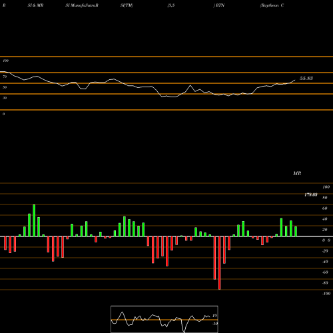The image size is (333, 333).
Task: Click the 'SI MunafaSutraR' header text
Action: (x=82, y=5)
